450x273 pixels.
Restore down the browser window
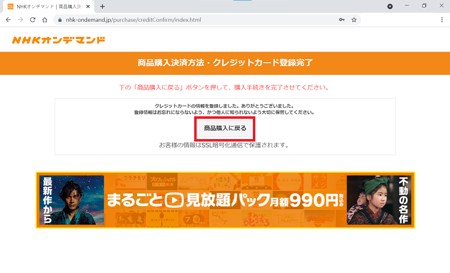pos(424,6)
